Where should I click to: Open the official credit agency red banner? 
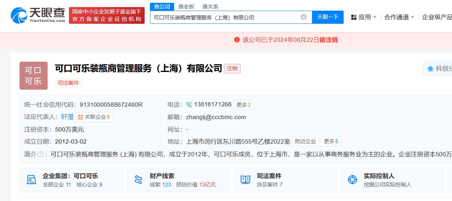(107, 16)
